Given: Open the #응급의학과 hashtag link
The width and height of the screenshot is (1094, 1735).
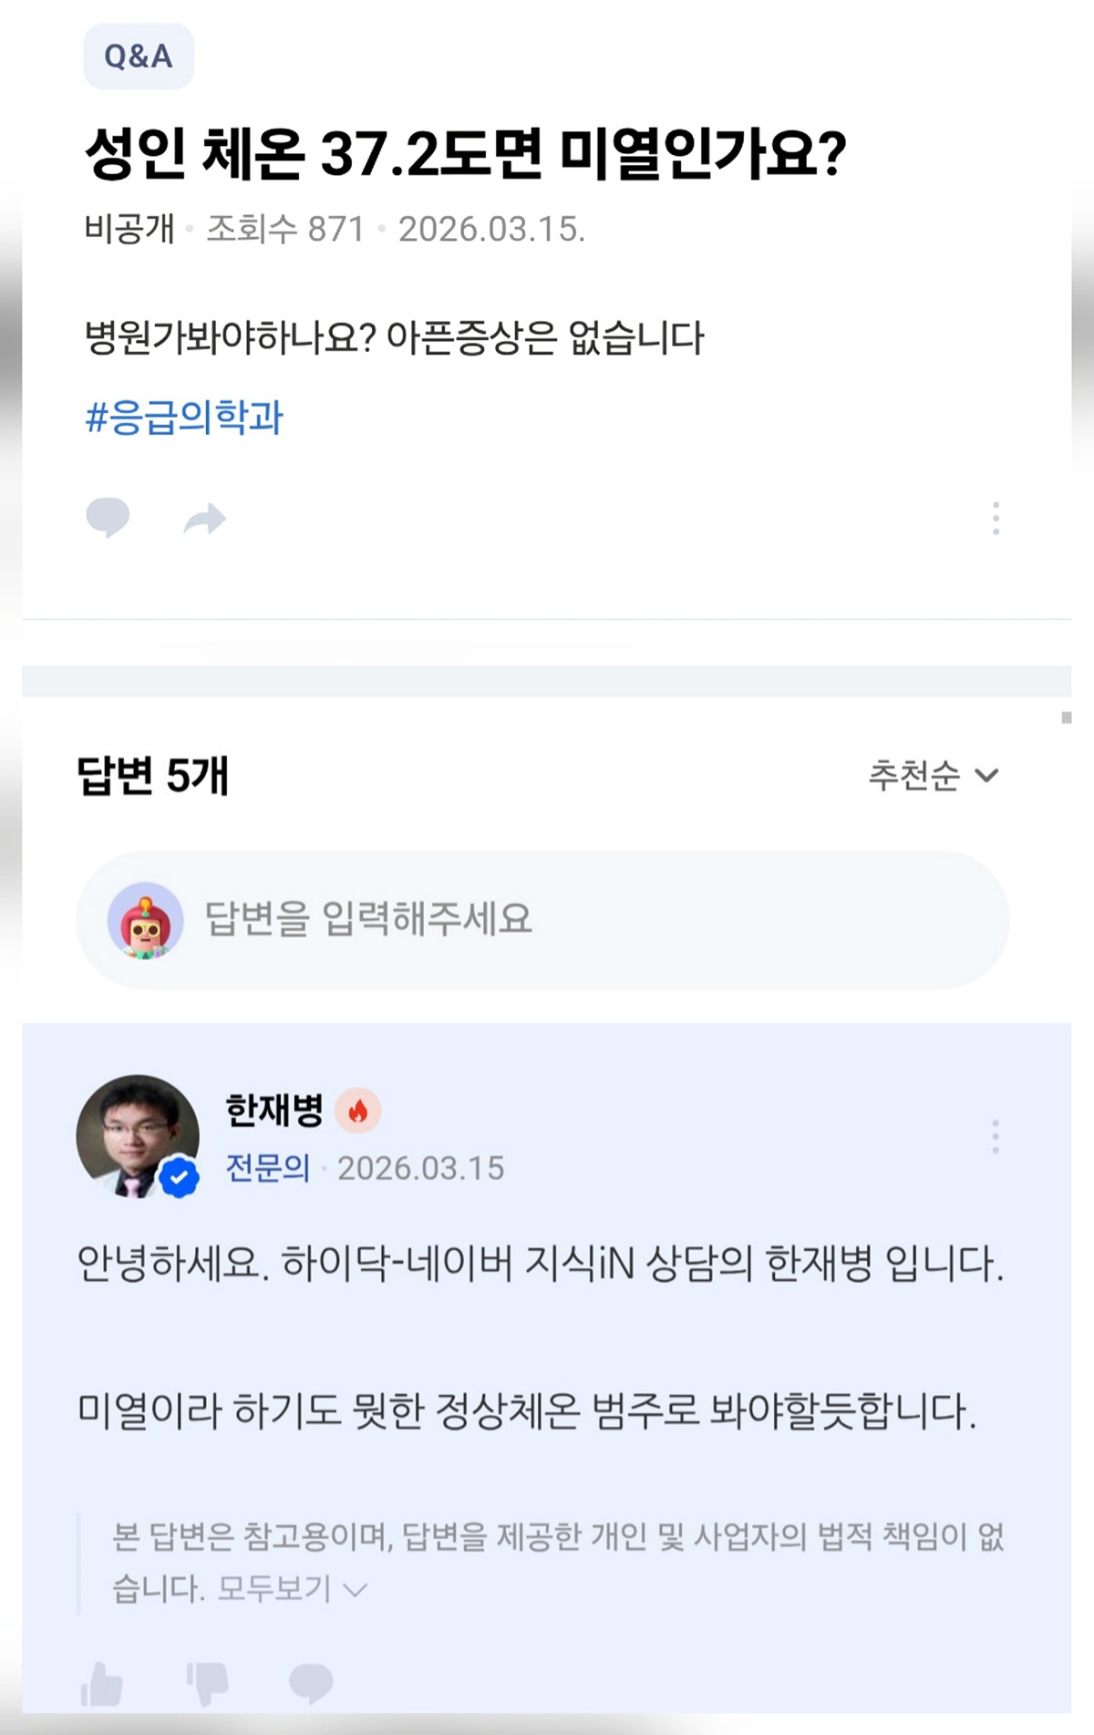Looking at the screenshot, I should (184, 418).
